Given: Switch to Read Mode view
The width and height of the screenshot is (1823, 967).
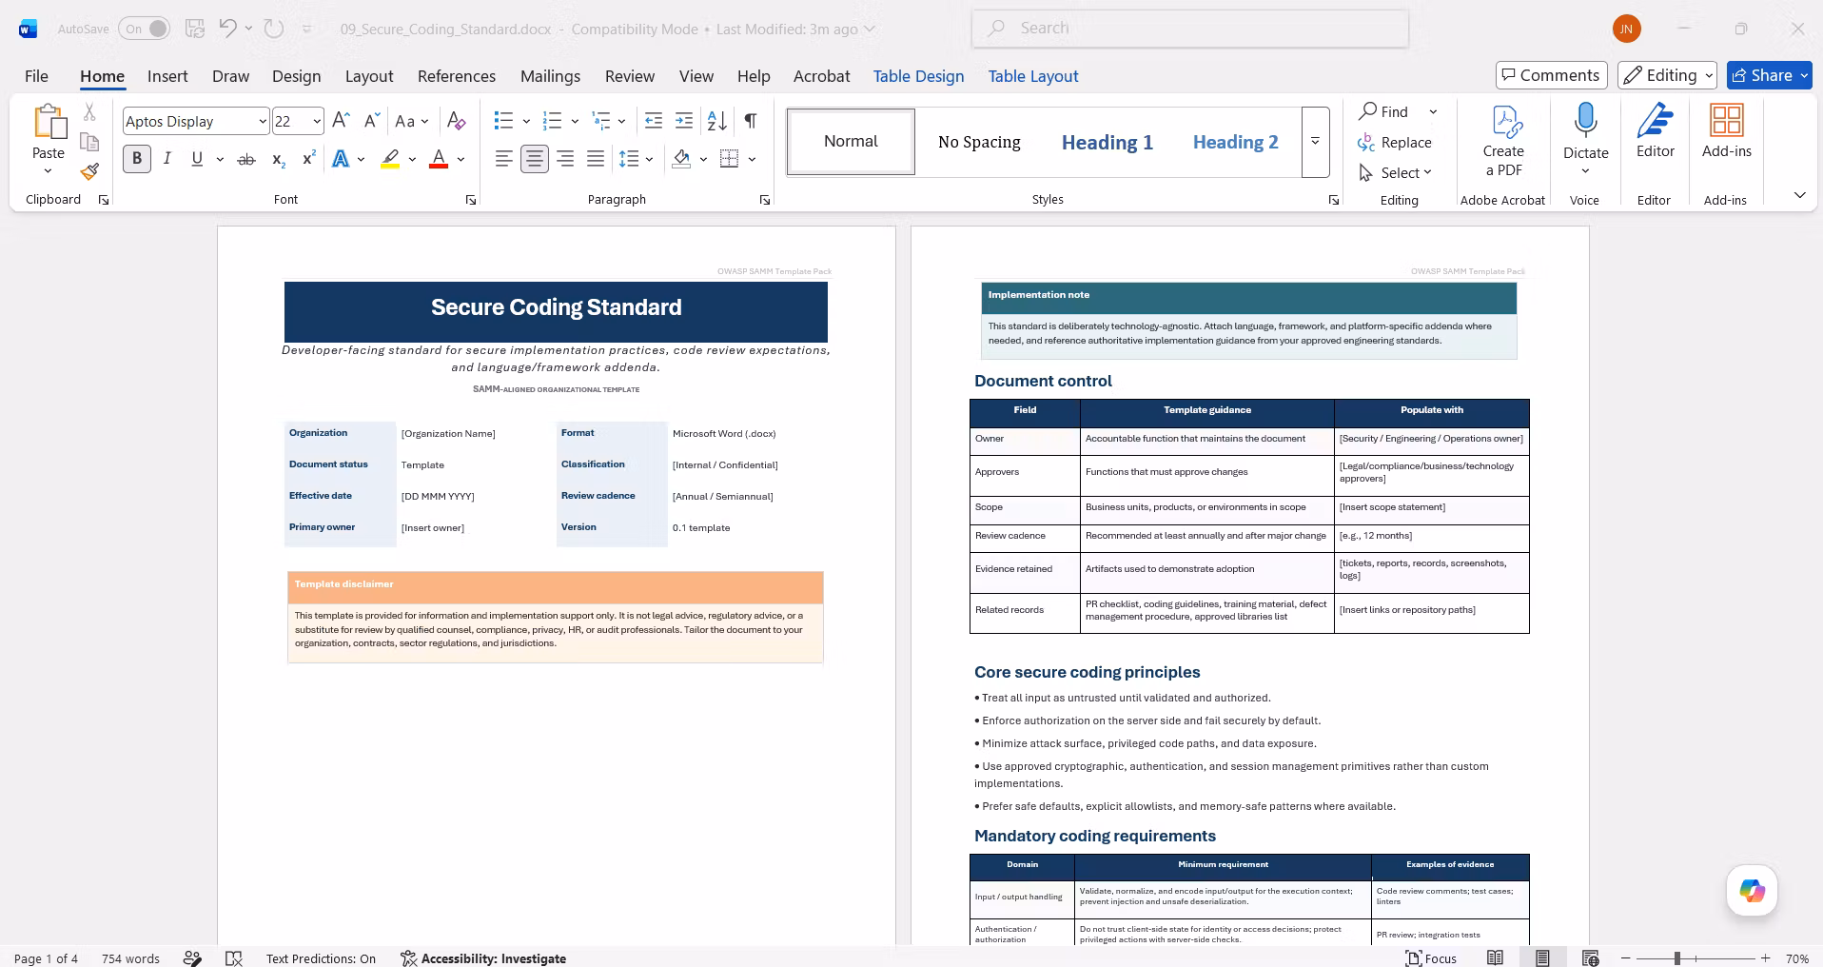Looking at the screenshot, I should [x=1496, y=958].
